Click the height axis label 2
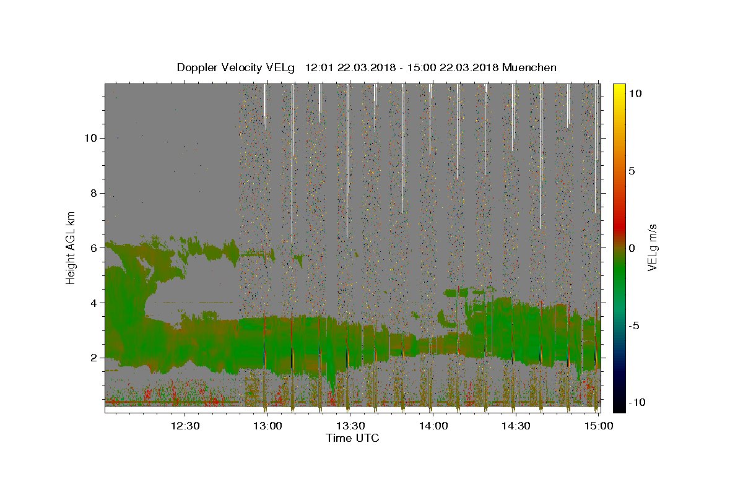The width and height of the screenshot is (743, 495). (92, 358)
